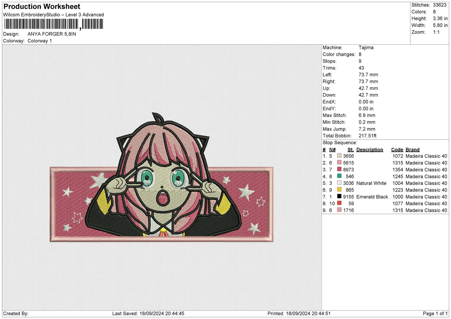
Task: Click the Created By label in footer
Action: point(15,313)
